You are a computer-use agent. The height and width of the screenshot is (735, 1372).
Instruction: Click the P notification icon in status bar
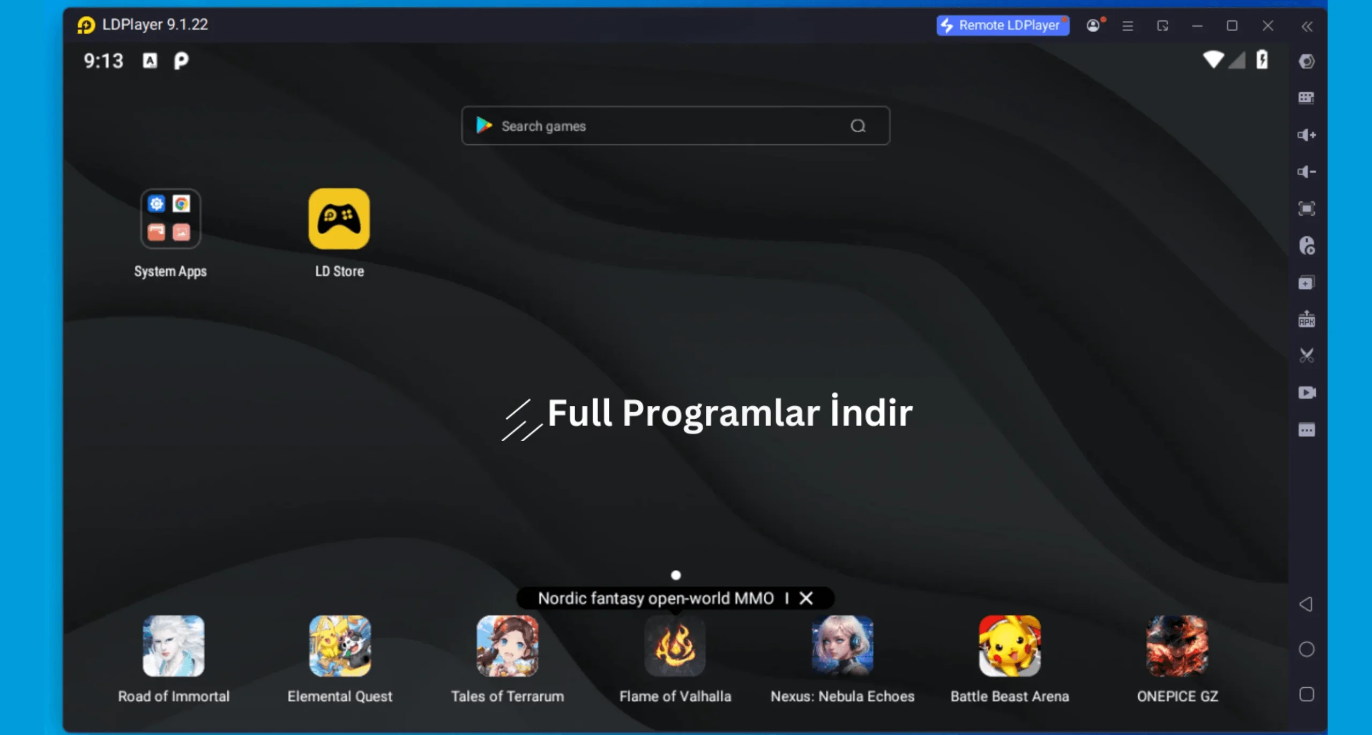[x=181, y=61]
